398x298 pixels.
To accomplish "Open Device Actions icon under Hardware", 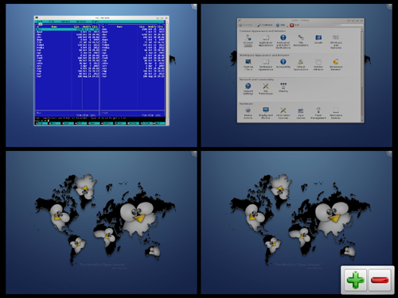I will pos(248,113).
